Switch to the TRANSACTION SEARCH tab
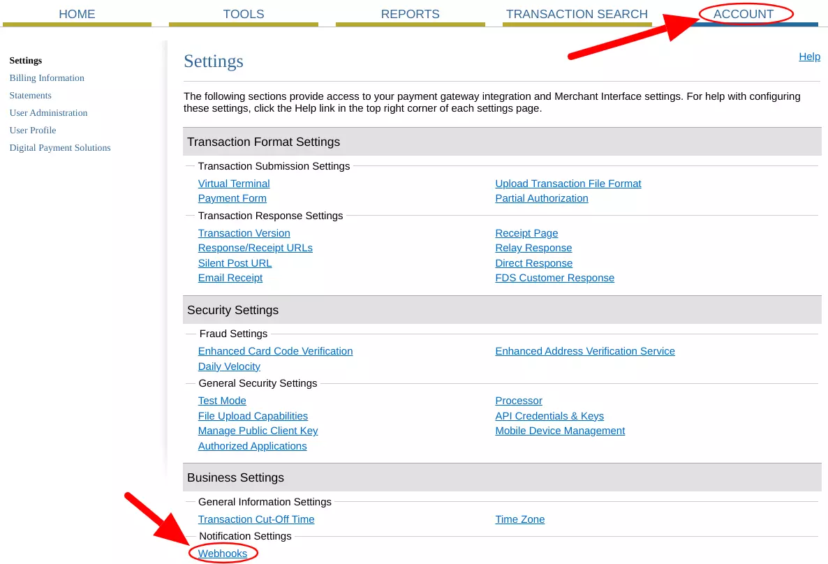 577,14
